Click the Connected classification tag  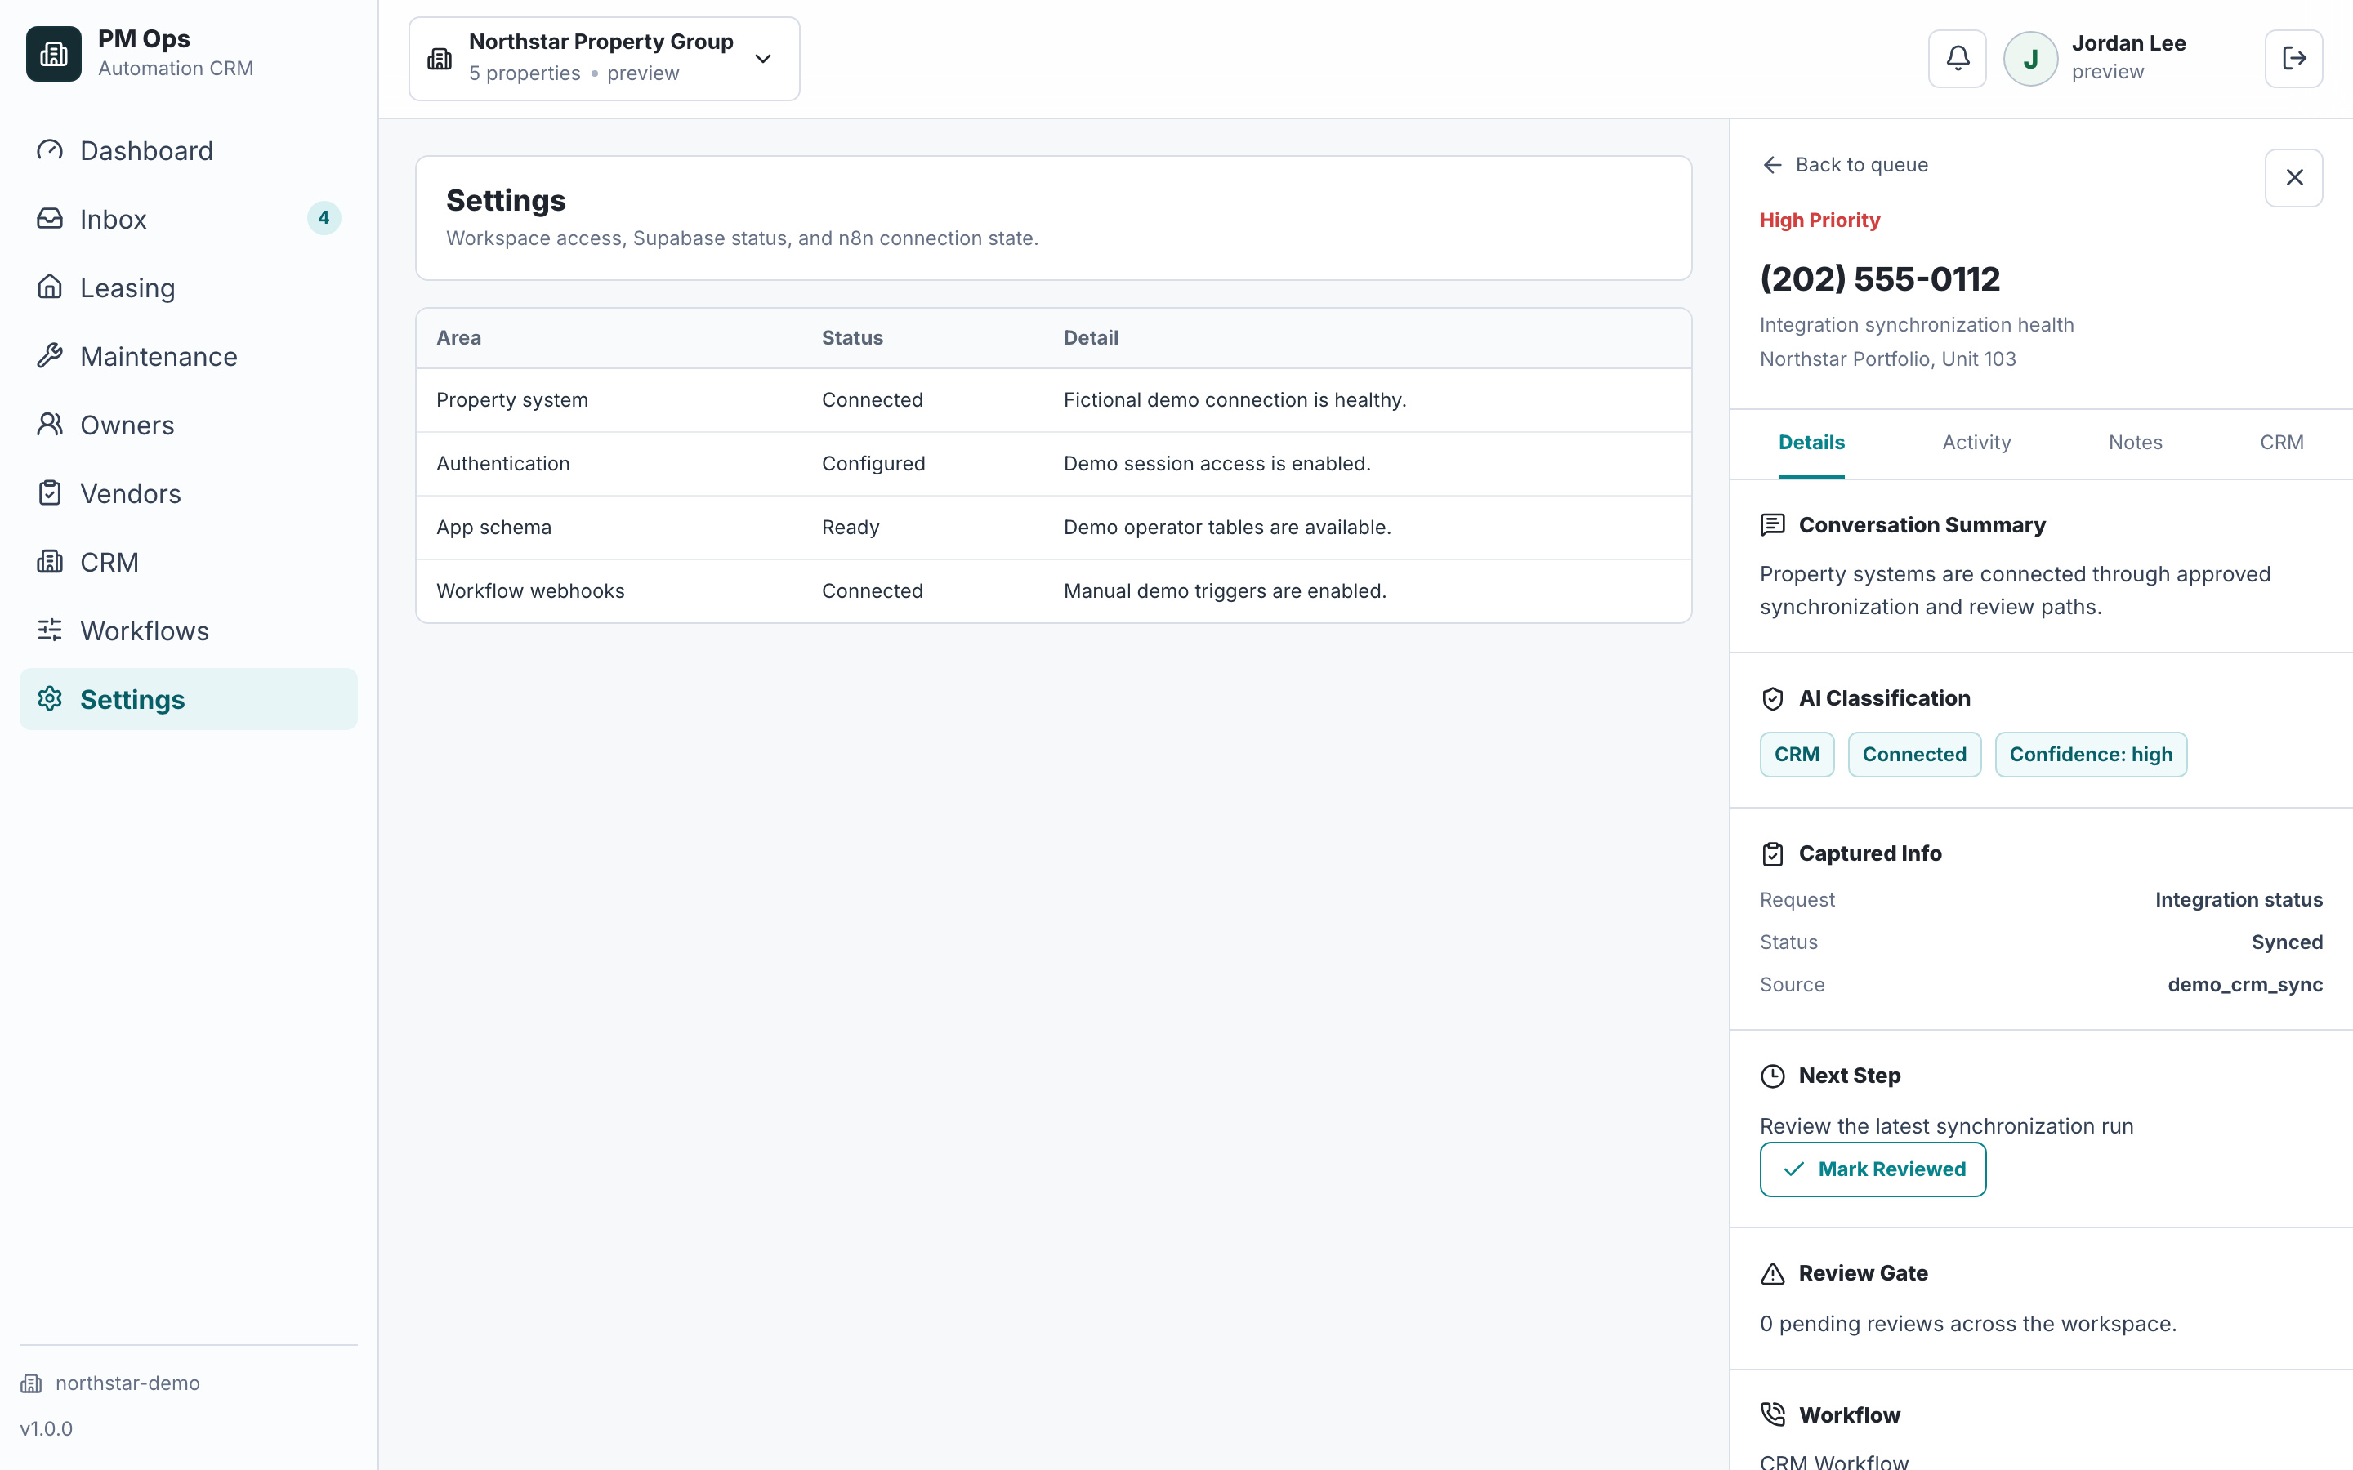(1913, 755)
